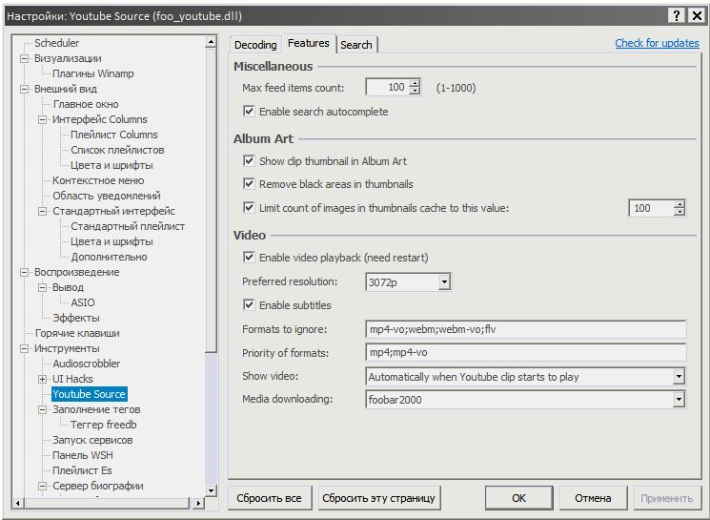Increase Max feed items count with up arrow
This screenshot has height=520, width=710.
pyautogui.click(x=415, y=84)
